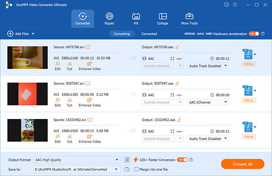Enhance Video for 6975798.avi
Viewport: 272px width, 176px height.
(90, 66)
